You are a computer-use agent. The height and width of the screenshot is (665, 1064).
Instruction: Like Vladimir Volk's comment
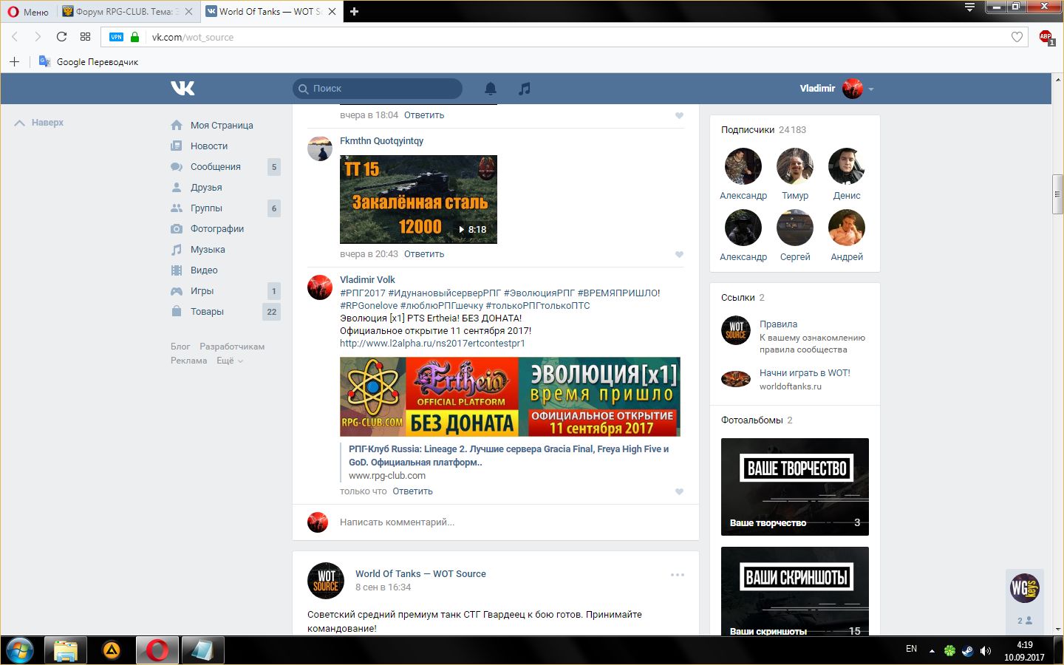pos(679,492)
